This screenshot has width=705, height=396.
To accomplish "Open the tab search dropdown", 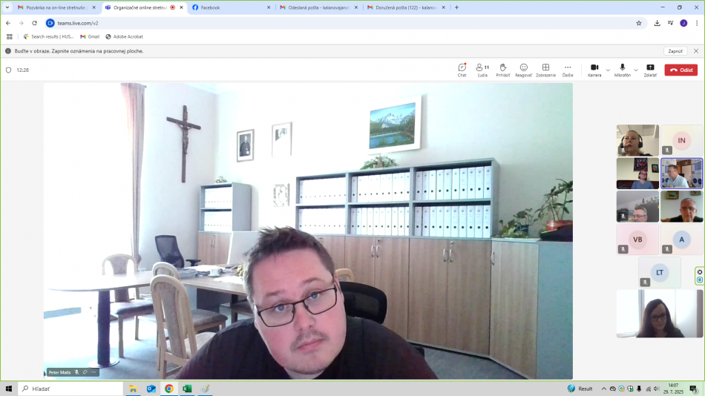I will (x=7, y=7).
